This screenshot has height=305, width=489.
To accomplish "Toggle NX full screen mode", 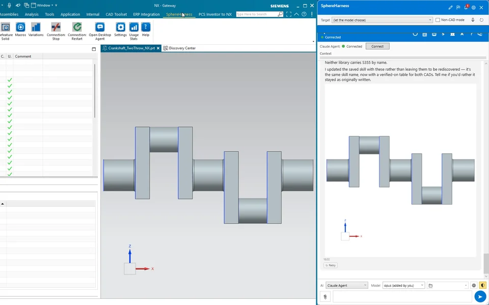I will coord(289,14).
